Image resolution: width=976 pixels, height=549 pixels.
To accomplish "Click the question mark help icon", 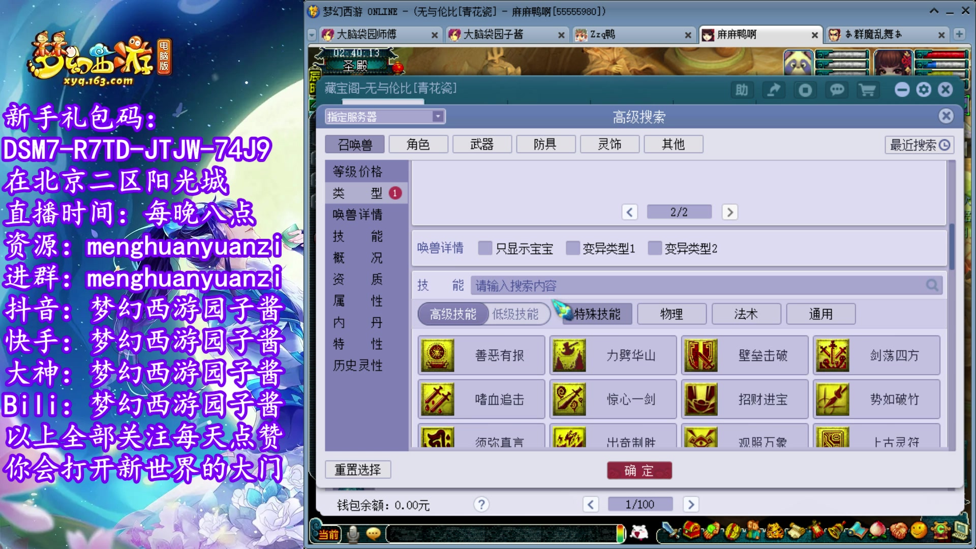I will tap(481, 504).
